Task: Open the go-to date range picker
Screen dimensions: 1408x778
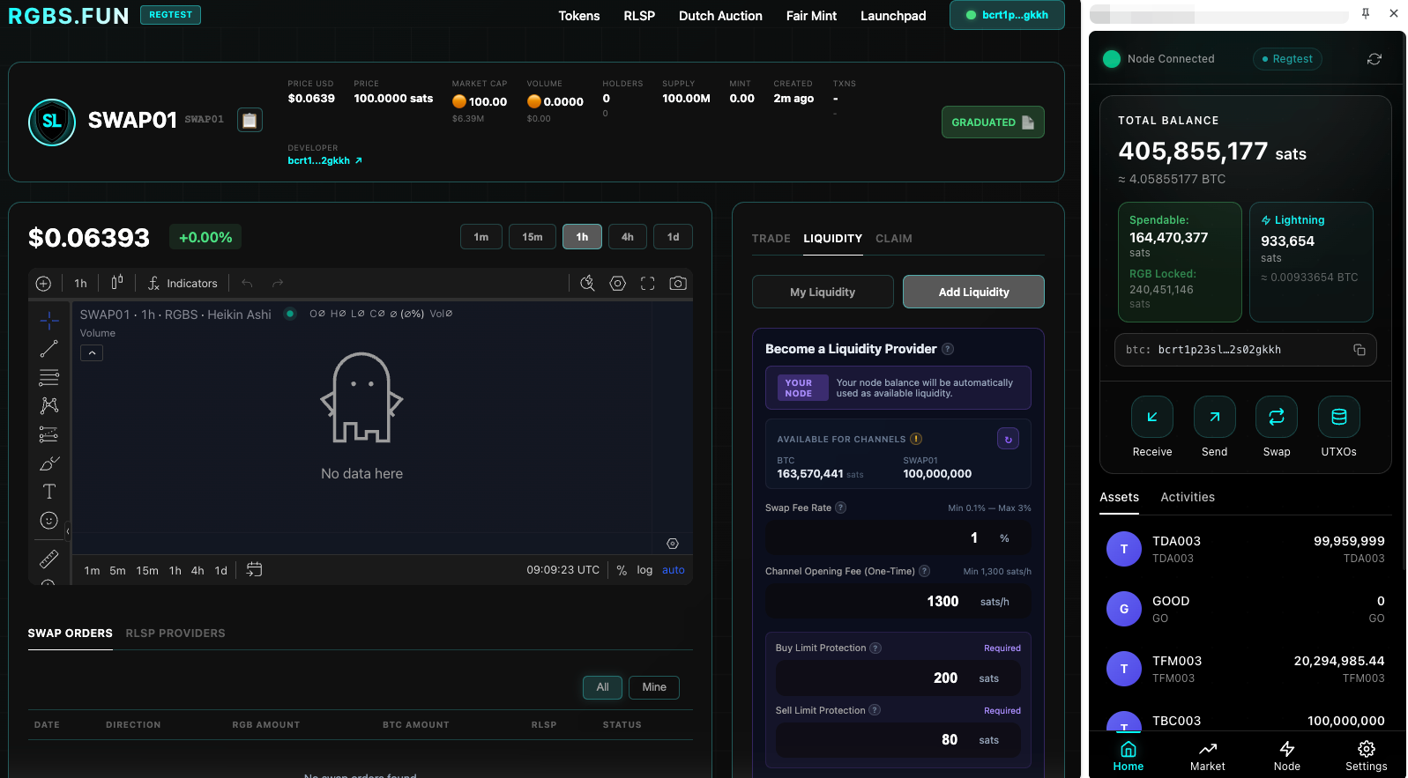Action: pyautogui.click(x=254, y=570)
